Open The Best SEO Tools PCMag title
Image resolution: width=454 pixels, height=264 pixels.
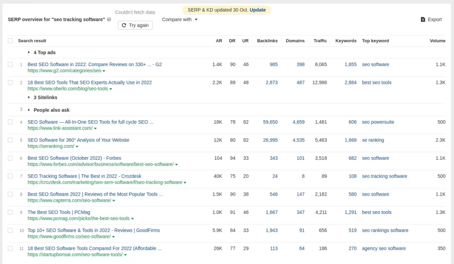[59, 212]
